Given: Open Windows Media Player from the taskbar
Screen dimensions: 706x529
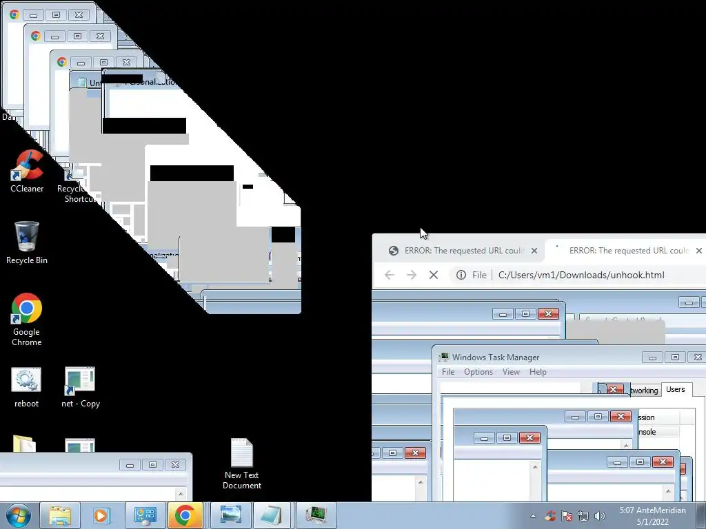Looking at the screenshot, I should tap(102, 515).
